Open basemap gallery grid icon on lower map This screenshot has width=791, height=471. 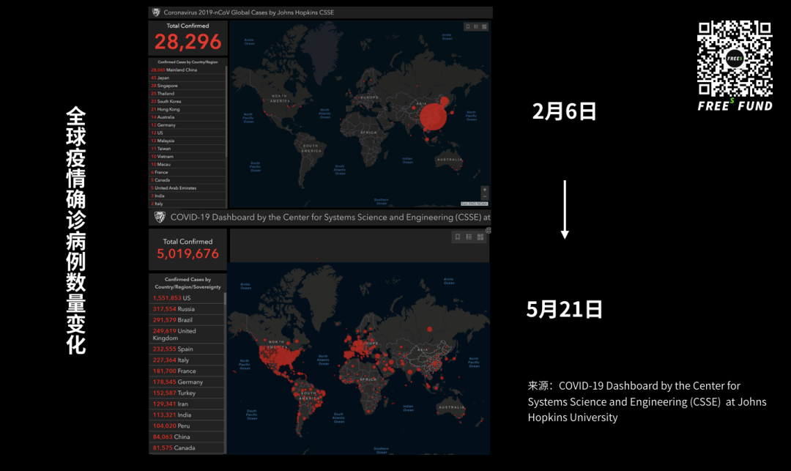coord(480,237)
